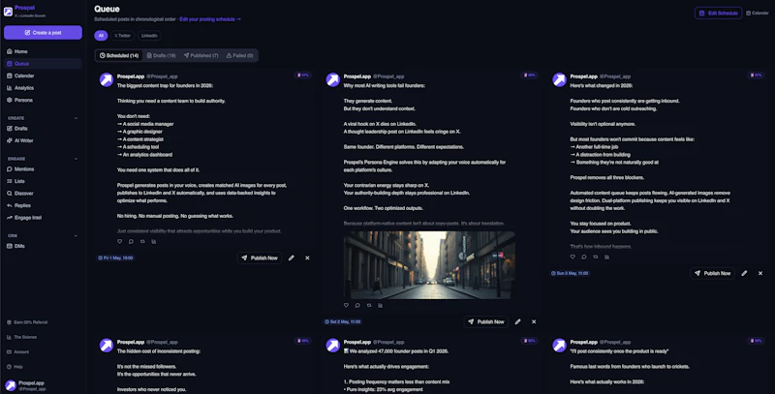Like the AI writing tools post

pos(346,305)
